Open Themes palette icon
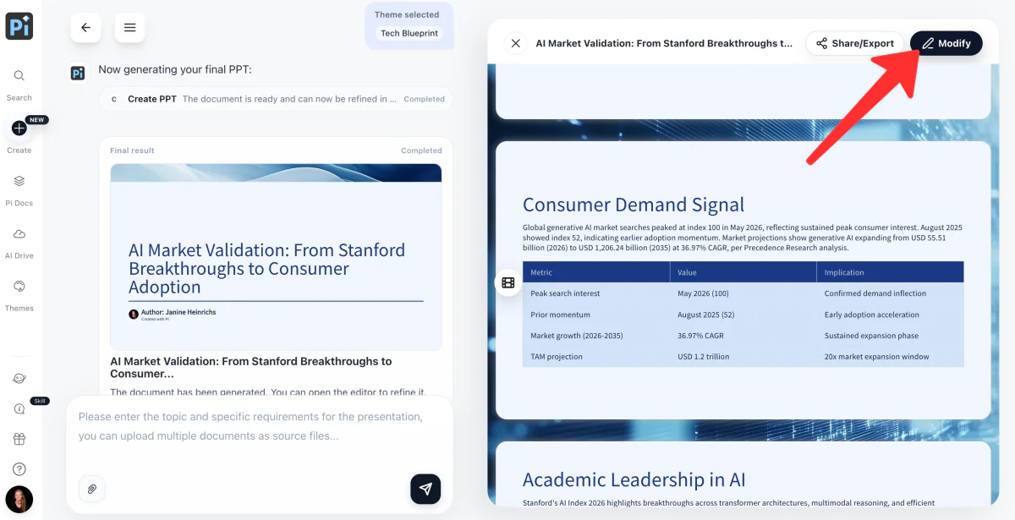Screen dimensions: 1015x520 19,287
